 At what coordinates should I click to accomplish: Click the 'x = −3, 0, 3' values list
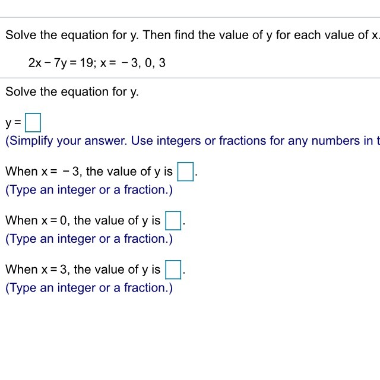click(133, 63)
